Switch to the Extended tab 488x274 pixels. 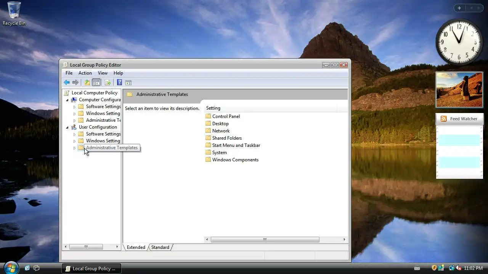[x=136, y=247]
